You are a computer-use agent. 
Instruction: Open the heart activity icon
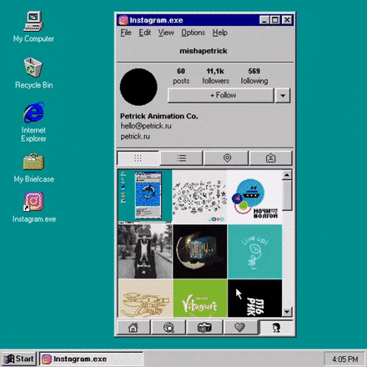(239, 328)
